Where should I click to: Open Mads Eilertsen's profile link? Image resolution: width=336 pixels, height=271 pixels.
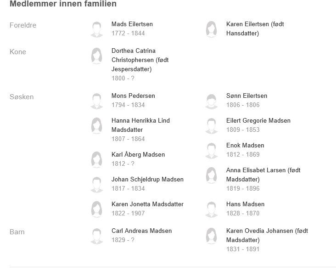tap(132, 24)
